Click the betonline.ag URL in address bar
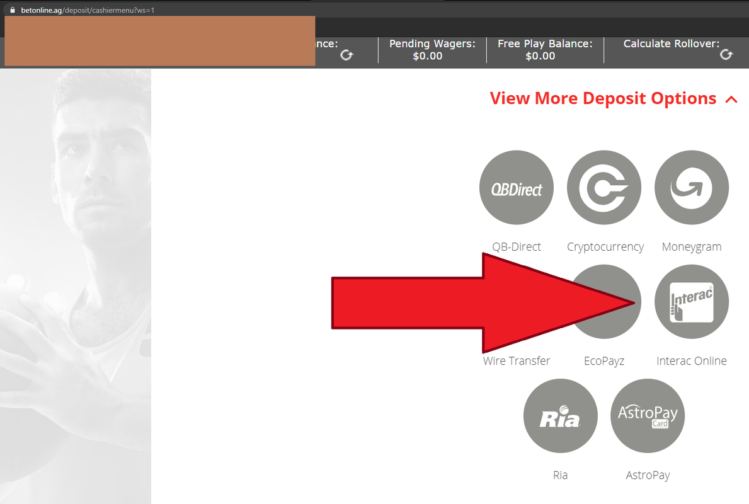Screen dimensions: 749x504 click(88, 10)
